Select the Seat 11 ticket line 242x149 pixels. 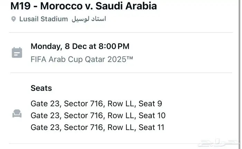coord(97,127)
